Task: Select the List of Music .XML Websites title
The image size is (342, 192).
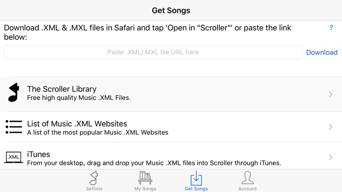Action: tap(77, 124)
